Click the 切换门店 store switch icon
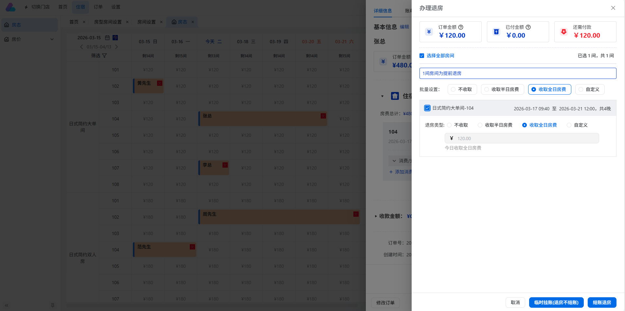625x311 pixels. point(26,7)
